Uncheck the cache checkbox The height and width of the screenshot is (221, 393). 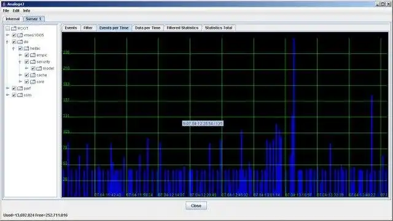tap(27, 75)
